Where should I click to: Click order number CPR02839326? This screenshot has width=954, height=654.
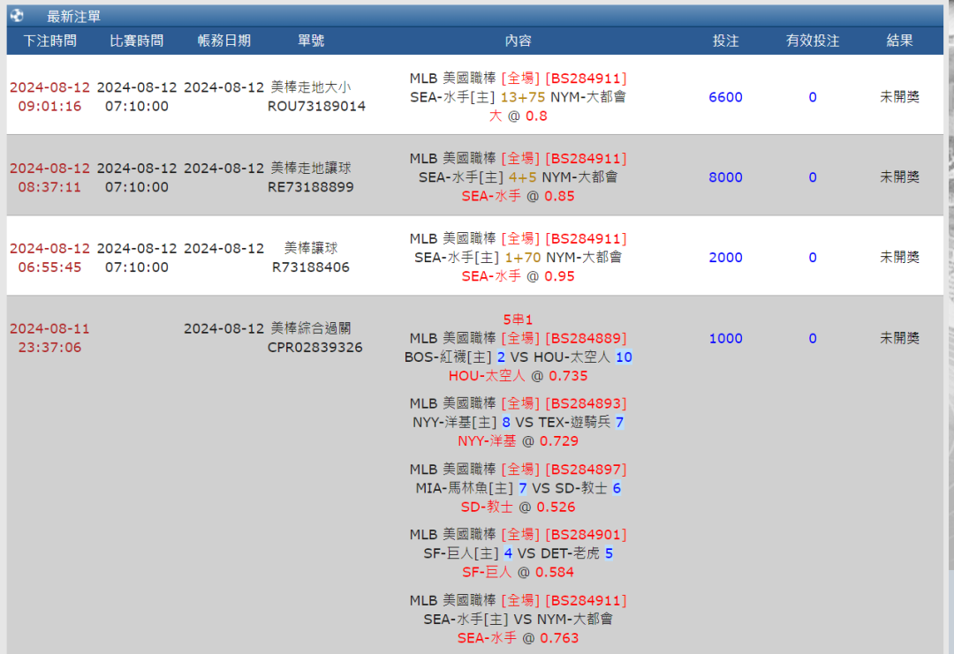tap(315, 348)
